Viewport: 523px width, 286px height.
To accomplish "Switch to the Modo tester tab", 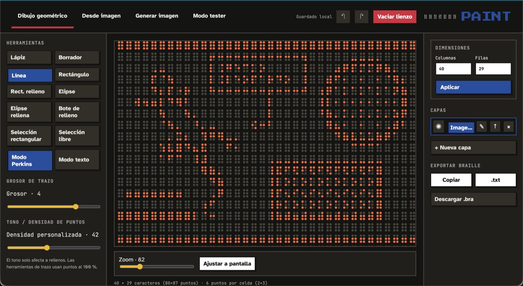I will click(209, 16).
